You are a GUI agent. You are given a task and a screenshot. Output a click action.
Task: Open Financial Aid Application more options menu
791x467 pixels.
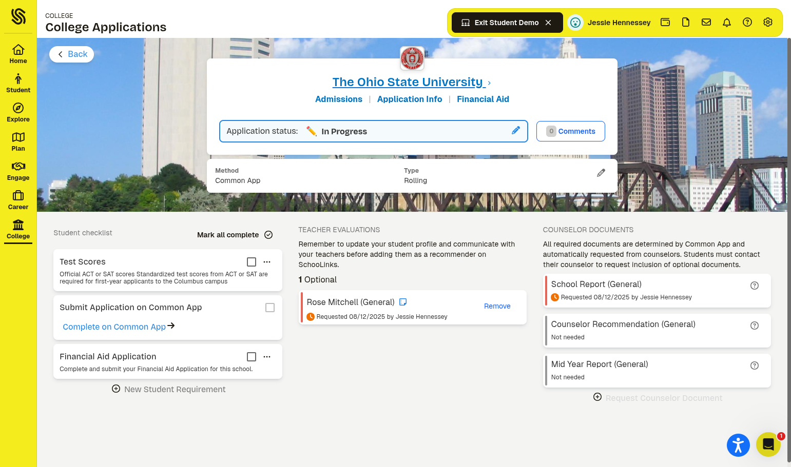coord(267,357)
